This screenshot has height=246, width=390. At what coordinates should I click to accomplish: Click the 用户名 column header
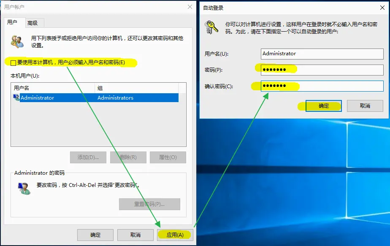(x=53, y=88)
